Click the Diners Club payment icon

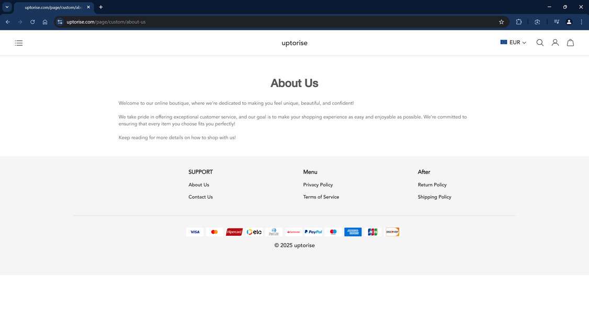tap(274, 232)
